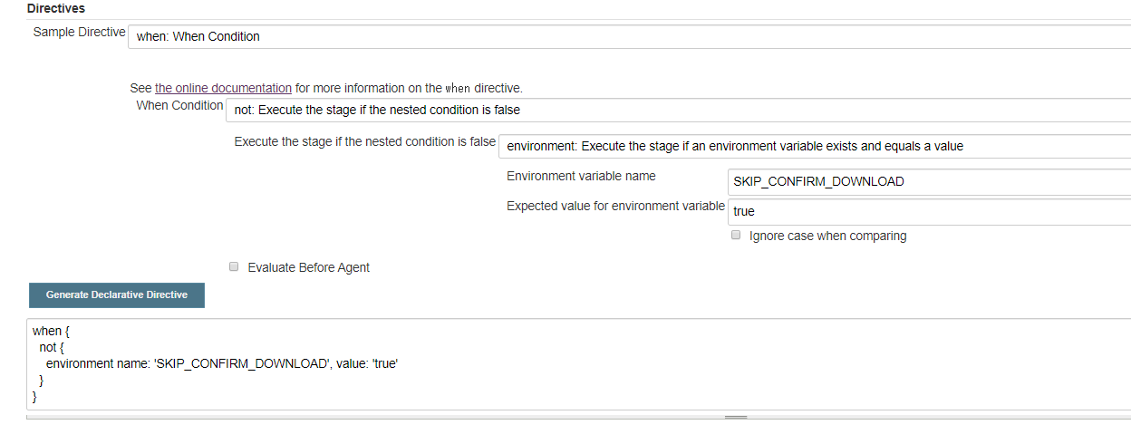Toggle the Ignore case when comparing checkbox
1131x444 pixels.
click(x=736, y=236)
